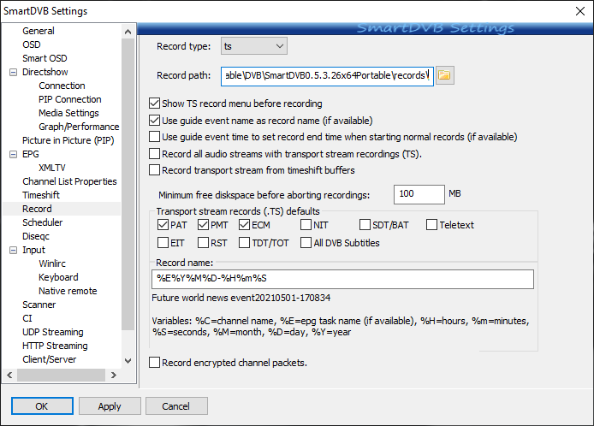594x426 pixels.
Task: Open Media Settings page
Action: coord(68,113)
